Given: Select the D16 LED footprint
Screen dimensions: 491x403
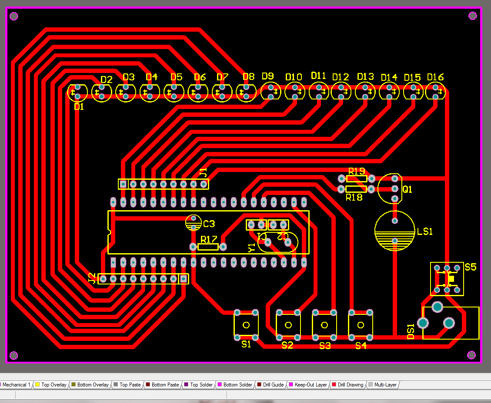Looking at the screenshot, I should click(x=435, y=92).
